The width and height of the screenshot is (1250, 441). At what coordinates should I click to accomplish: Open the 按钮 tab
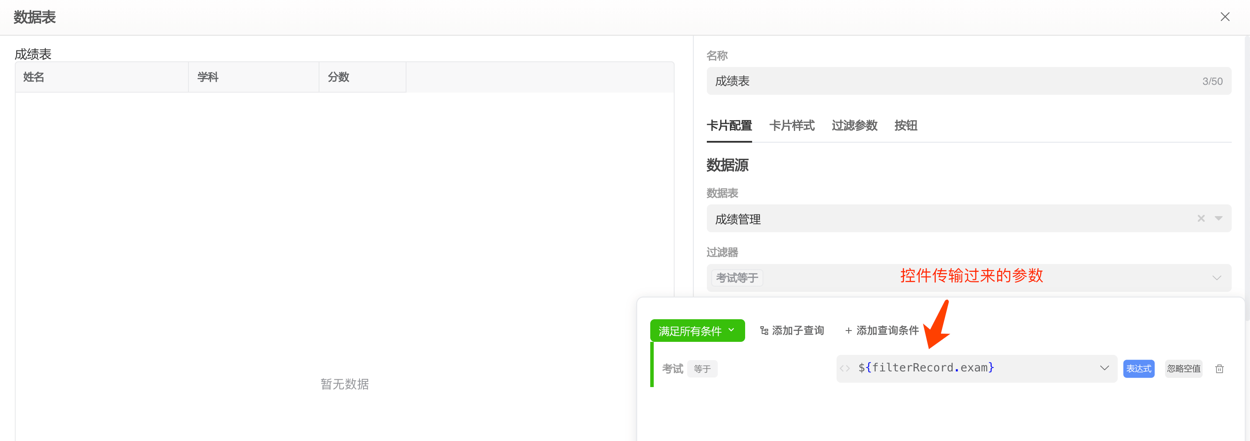pyautogui.click(x=905, y=126)
